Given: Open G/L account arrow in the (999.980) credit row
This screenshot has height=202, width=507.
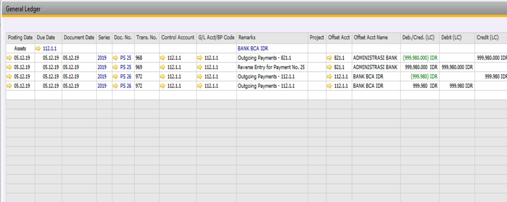Looking at the screenshot, I should (200, 77).
